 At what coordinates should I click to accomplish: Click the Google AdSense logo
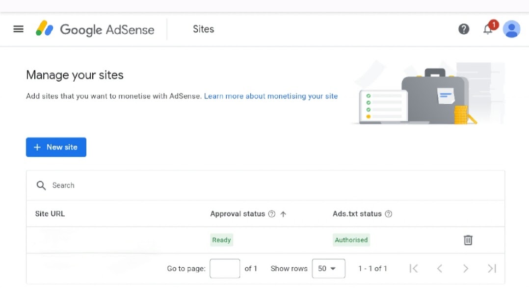(x=95, y=29)
